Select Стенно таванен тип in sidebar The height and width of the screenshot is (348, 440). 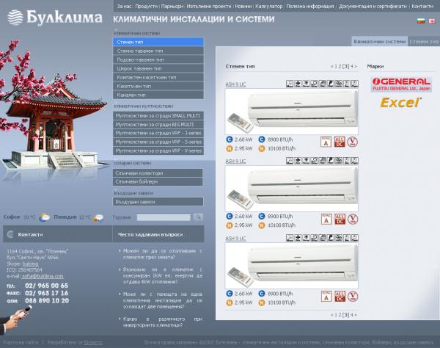[x=158, y=51]
